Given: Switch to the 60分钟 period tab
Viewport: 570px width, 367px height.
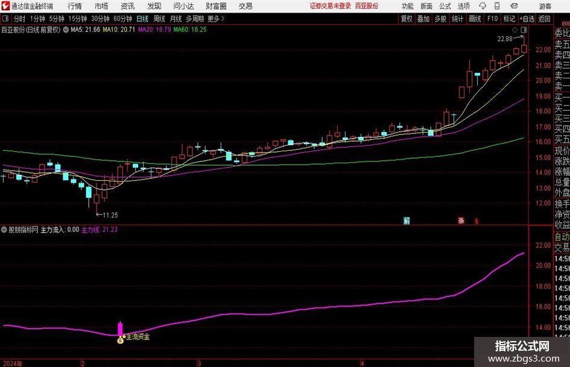Looking at the screenshot, I should point(122,19).
